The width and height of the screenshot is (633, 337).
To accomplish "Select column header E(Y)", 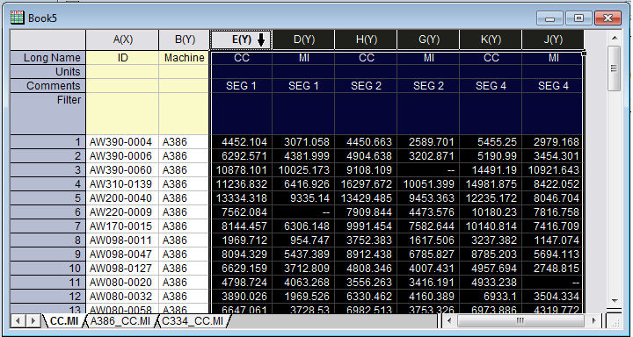I will (241, 39).
